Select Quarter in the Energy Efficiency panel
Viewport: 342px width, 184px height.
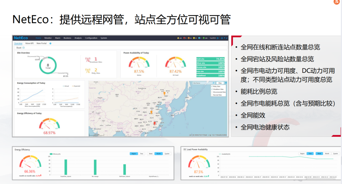click(x=167, y=154)
